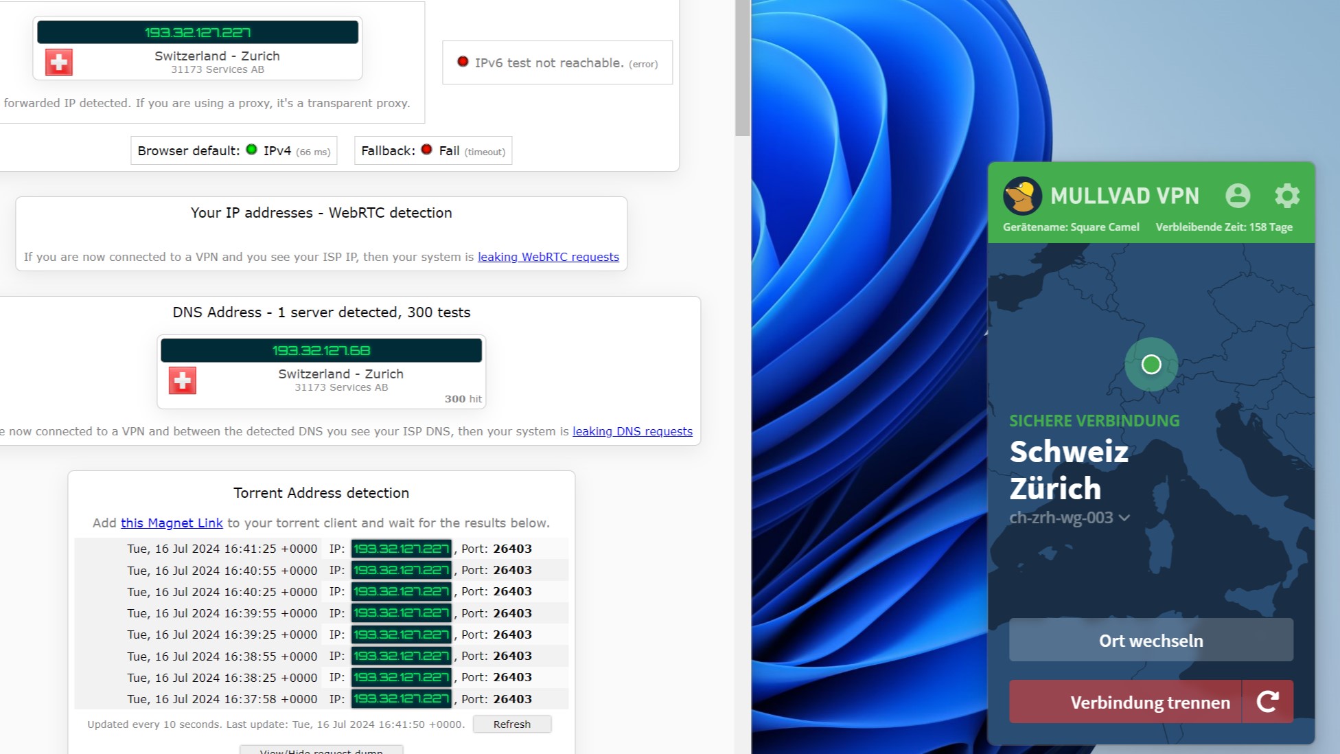Open the leaking WebRTC requests link
The height and width of the screenshot is (754, 1340).
point(548,257)
